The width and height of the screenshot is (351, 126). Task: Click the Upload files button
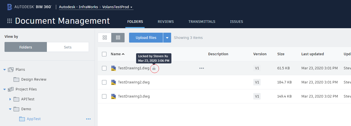(146, 38)
